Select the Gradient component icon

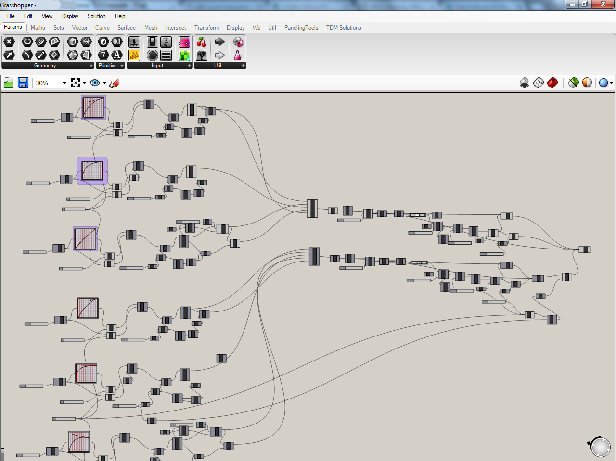pos(184,42)
